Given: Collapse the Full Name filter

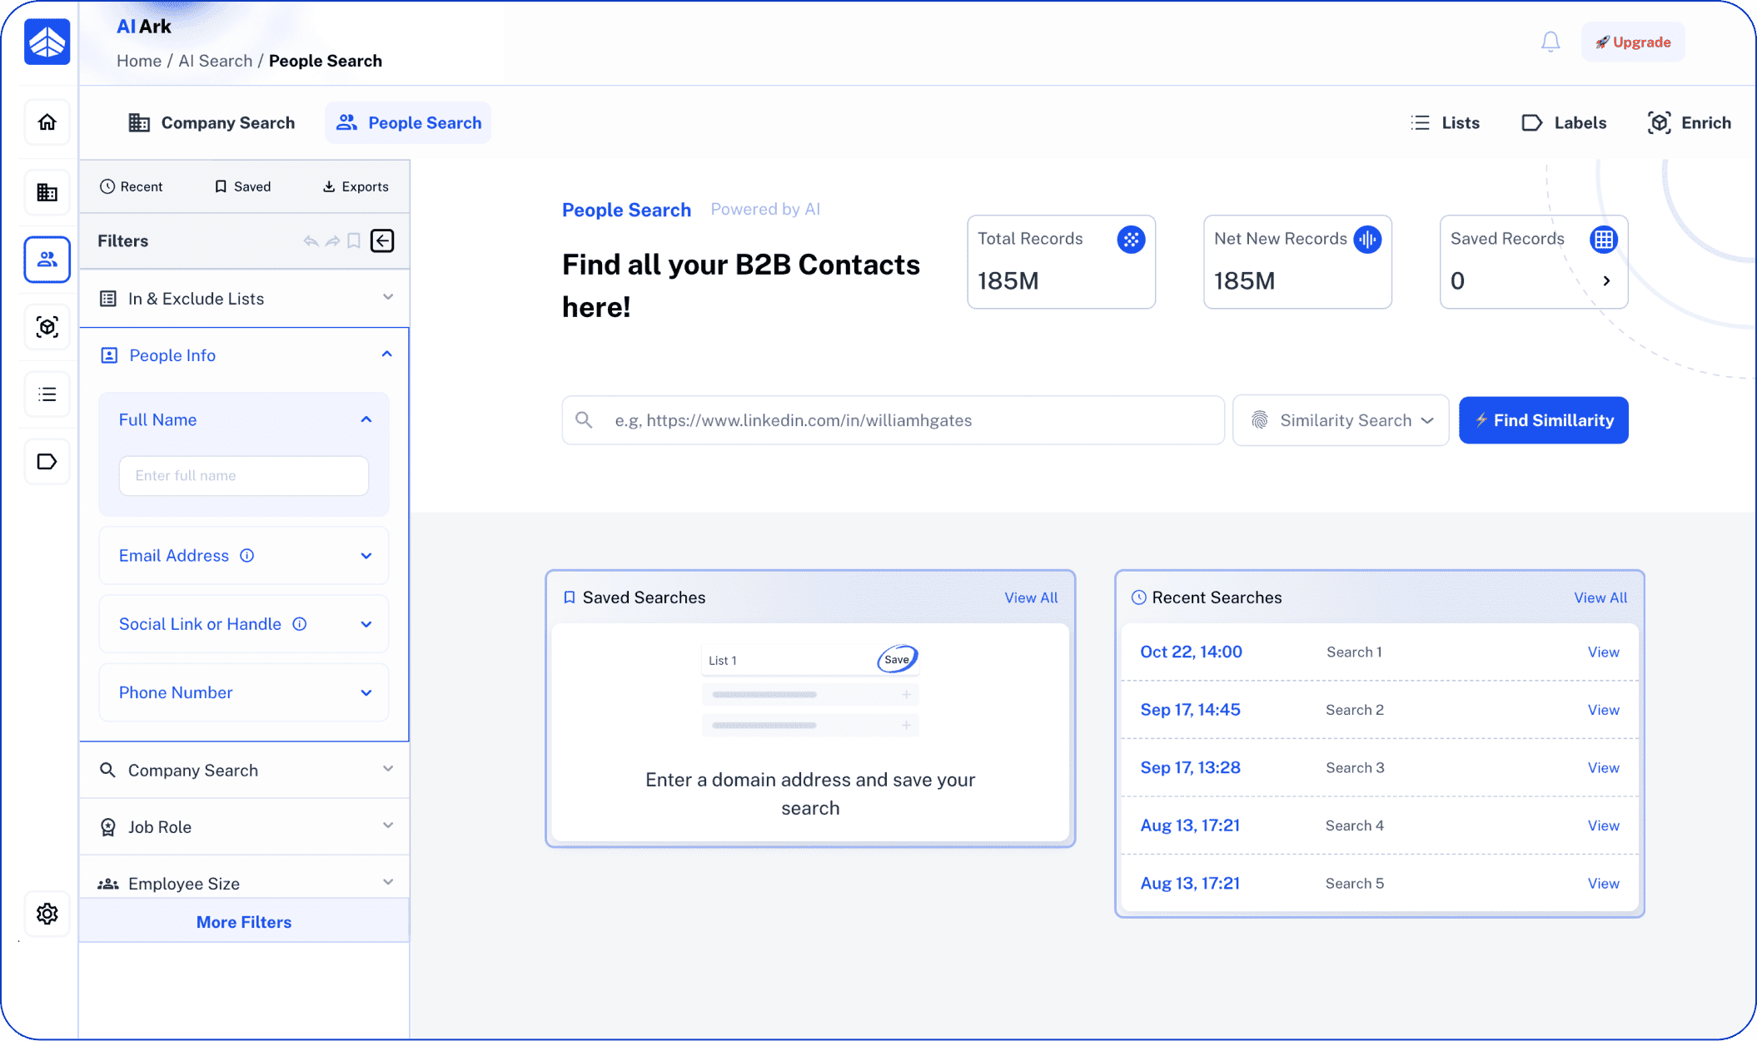Looking at the screenshot, I should 366,419.
